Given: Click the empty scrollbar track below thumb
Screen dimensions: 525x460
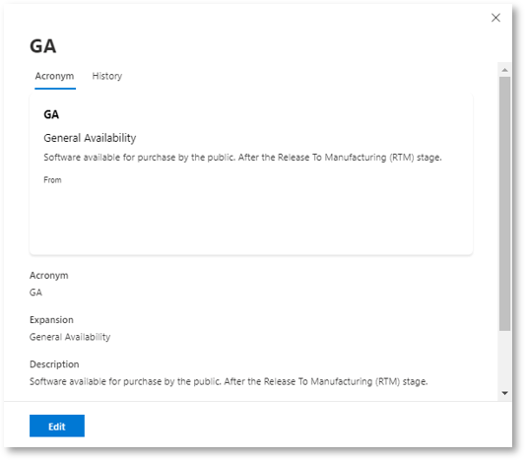Looking at the screenshot, I should 504,359.
